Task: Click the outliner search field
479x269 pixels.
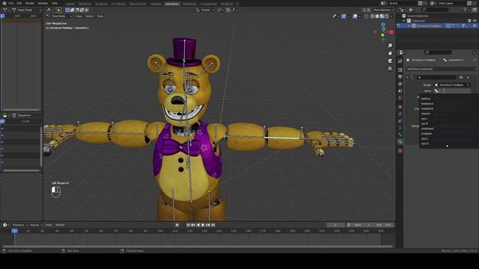Action: click(x=434, y=10)
